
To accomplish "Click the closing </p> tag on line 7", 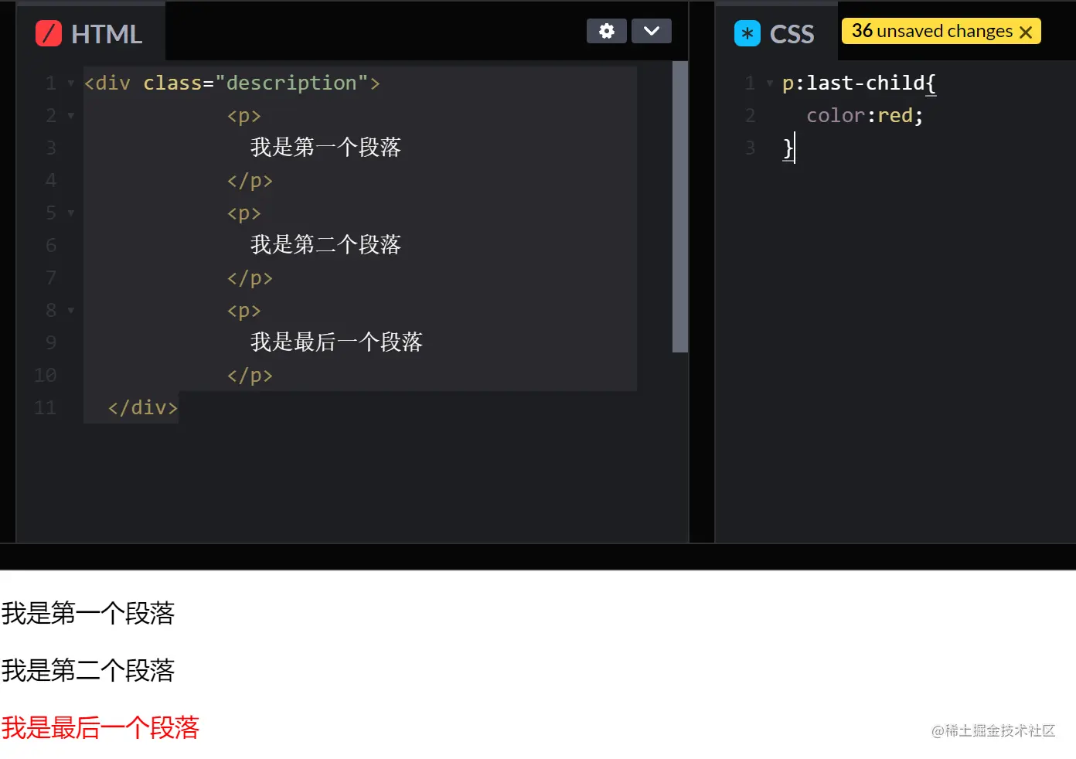I will [x=250, y=277].
